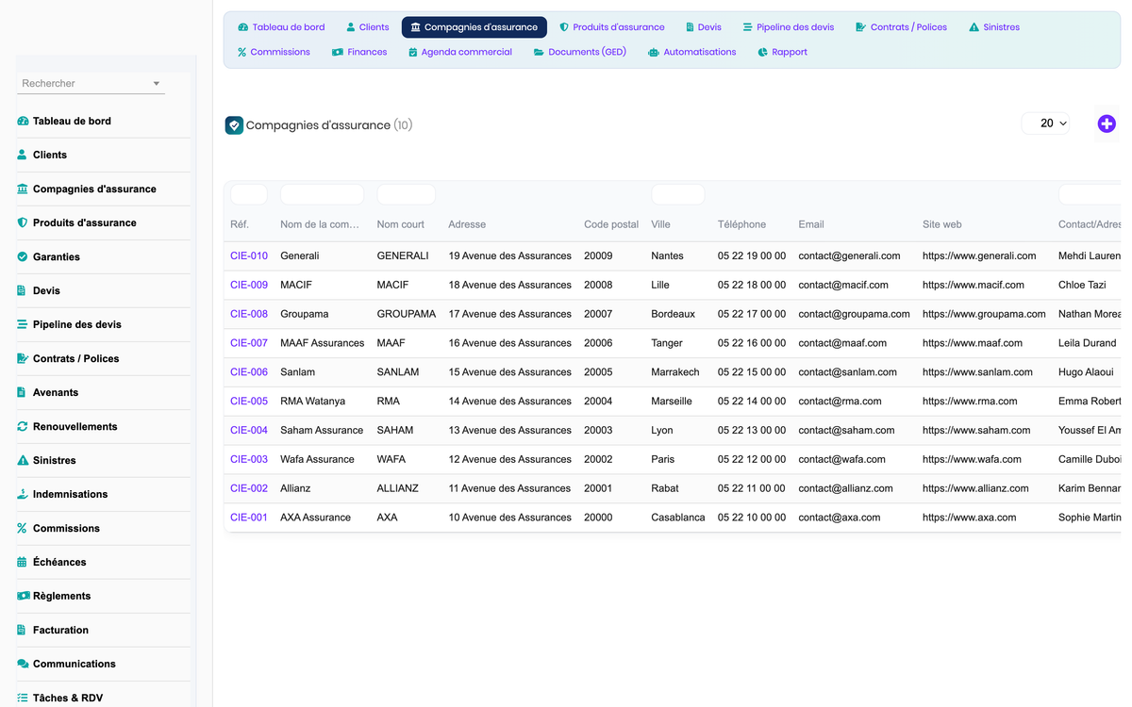The width and height of the screenshot is (1132, 707).
Task: Click the Produits d'assurance shield icon in sidebar
Action: [23, 222]
